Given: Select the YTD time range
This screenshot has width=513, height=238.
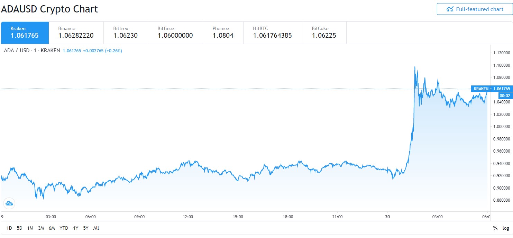Looking at the screenshot, I should [64, 228].
